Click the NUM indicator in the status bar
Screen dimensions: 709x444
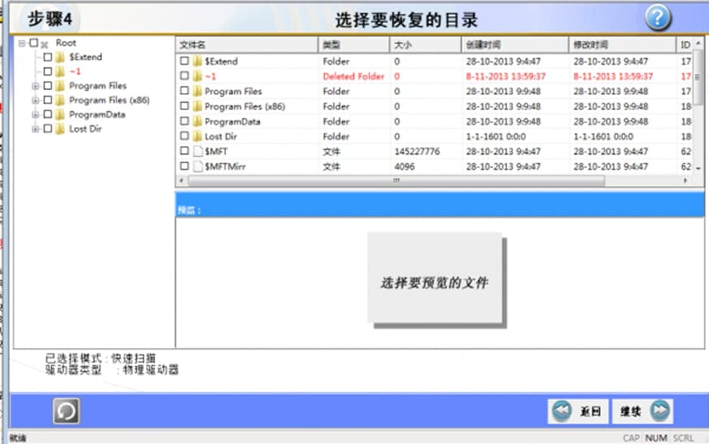tap(656, 438)
